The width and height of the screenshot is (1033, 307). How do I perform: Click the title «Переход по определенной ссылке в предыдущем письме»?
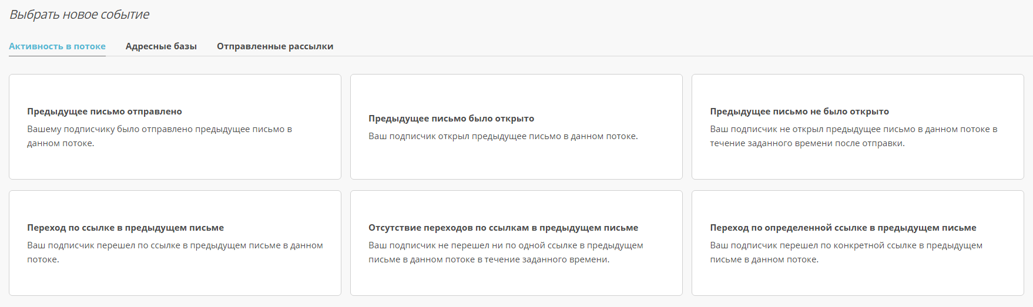click(x=843, y=228)
